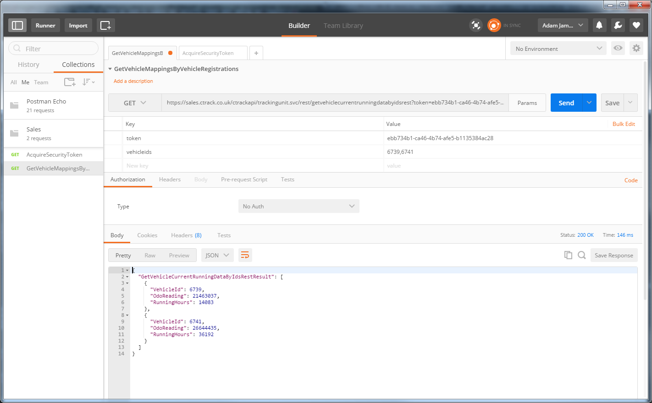Click the notifications bell icon

click(x=599, y=25)
